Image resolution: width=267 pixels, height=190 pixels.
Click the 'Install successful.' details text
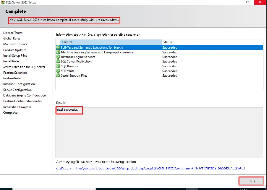67,110
